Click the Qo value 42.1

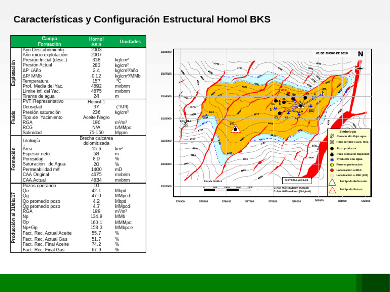point(96,191)
